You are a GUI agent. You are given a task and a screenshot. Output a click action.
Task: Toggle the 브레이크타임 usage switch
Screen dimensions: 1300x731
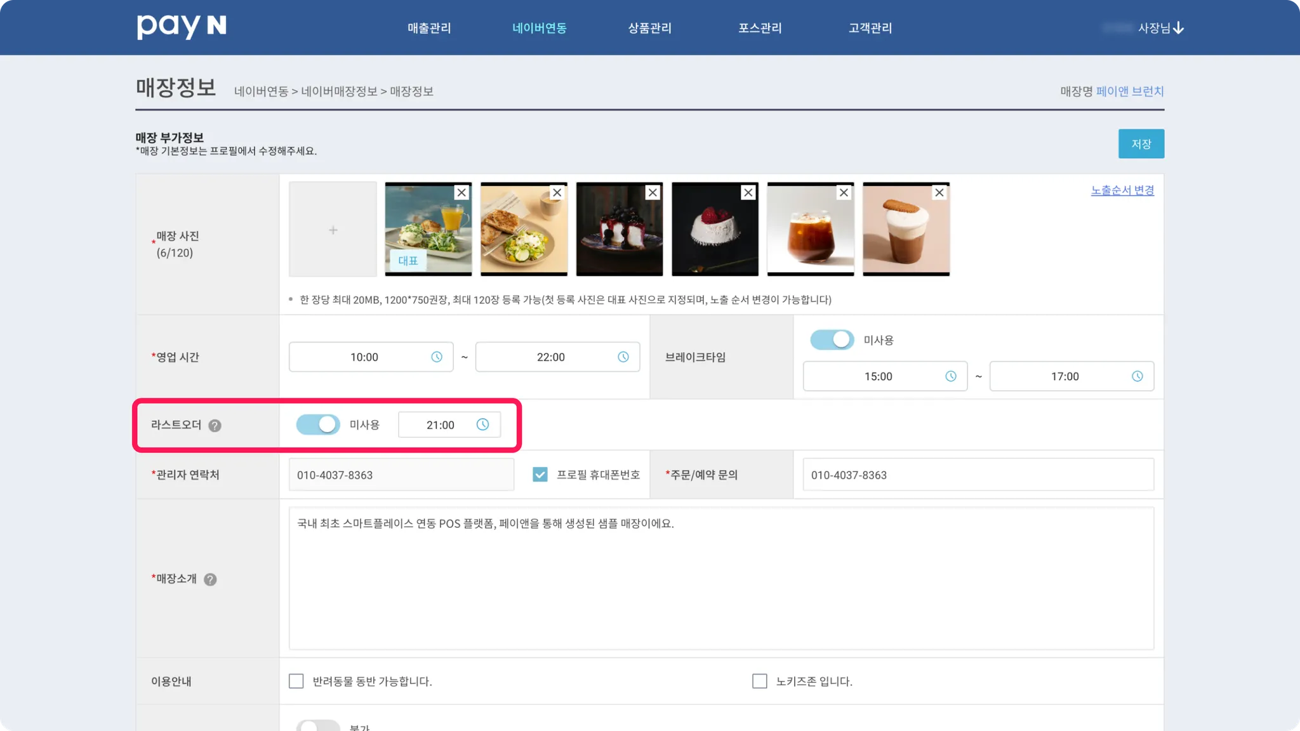pyautogui.click(x=832, y=339)
